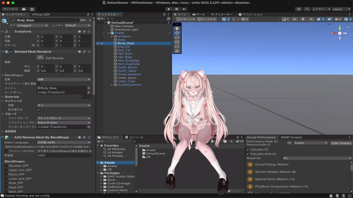The width and height of the screenshot is (353, 198).
Task: Open the ローカル local/global dropdown
Action: [207, 19]
